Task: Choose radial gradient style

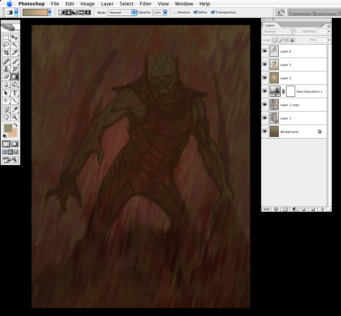Action: [68, 12]
